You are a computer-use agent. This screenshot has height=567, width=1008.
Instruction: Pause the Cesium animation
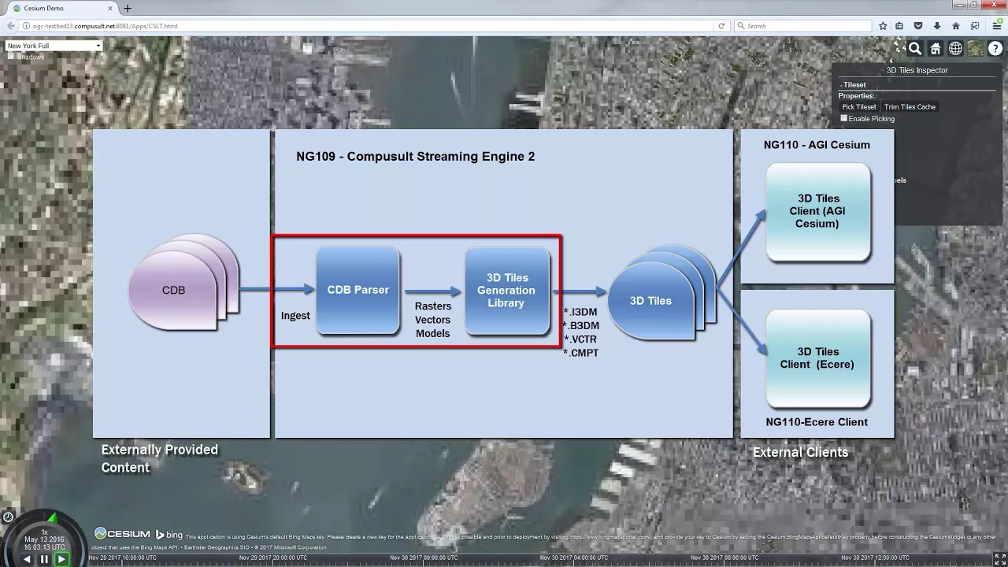tap(44, 559)
